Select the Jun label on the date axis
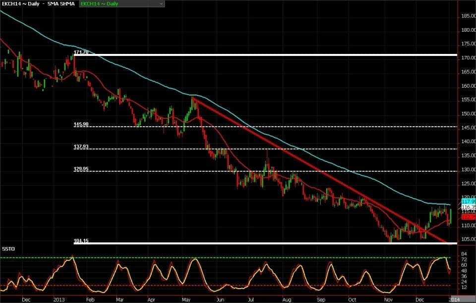Viewport: 476px width, 303px height. click(219, 299)
